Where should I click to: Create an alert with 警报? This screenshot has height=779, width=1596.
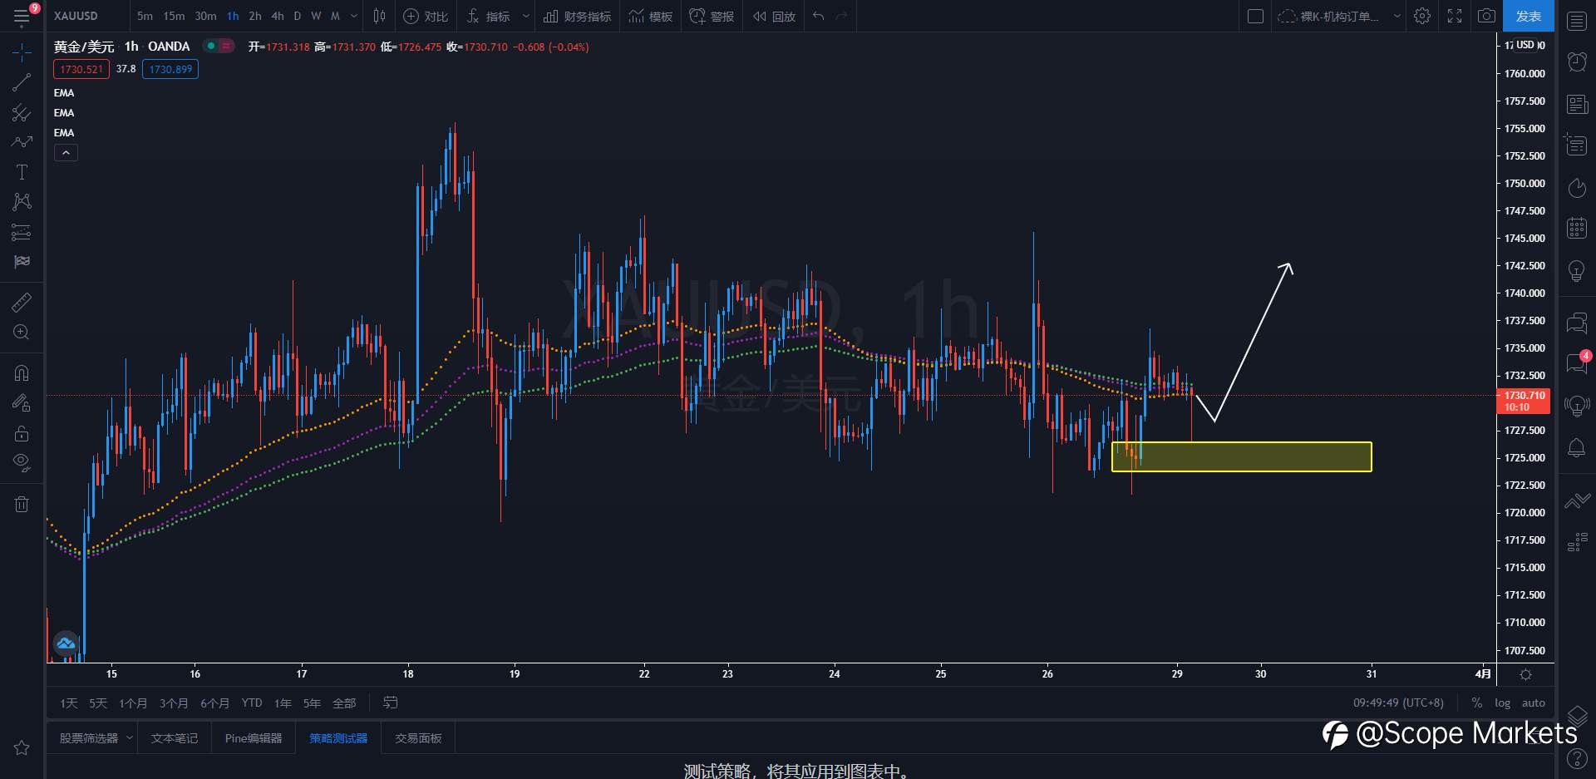[x=712, y=16]
